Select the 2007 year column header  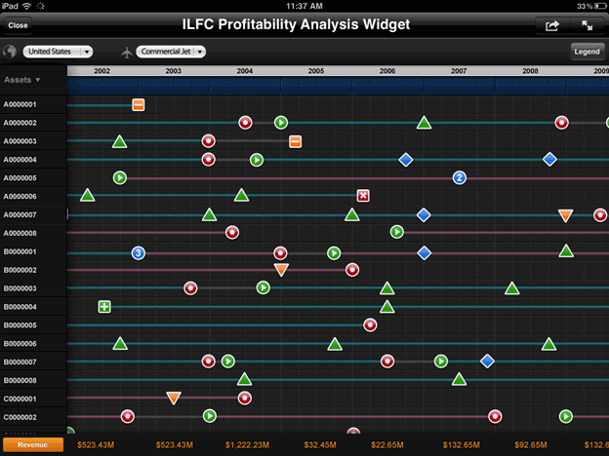coord(459,71)
